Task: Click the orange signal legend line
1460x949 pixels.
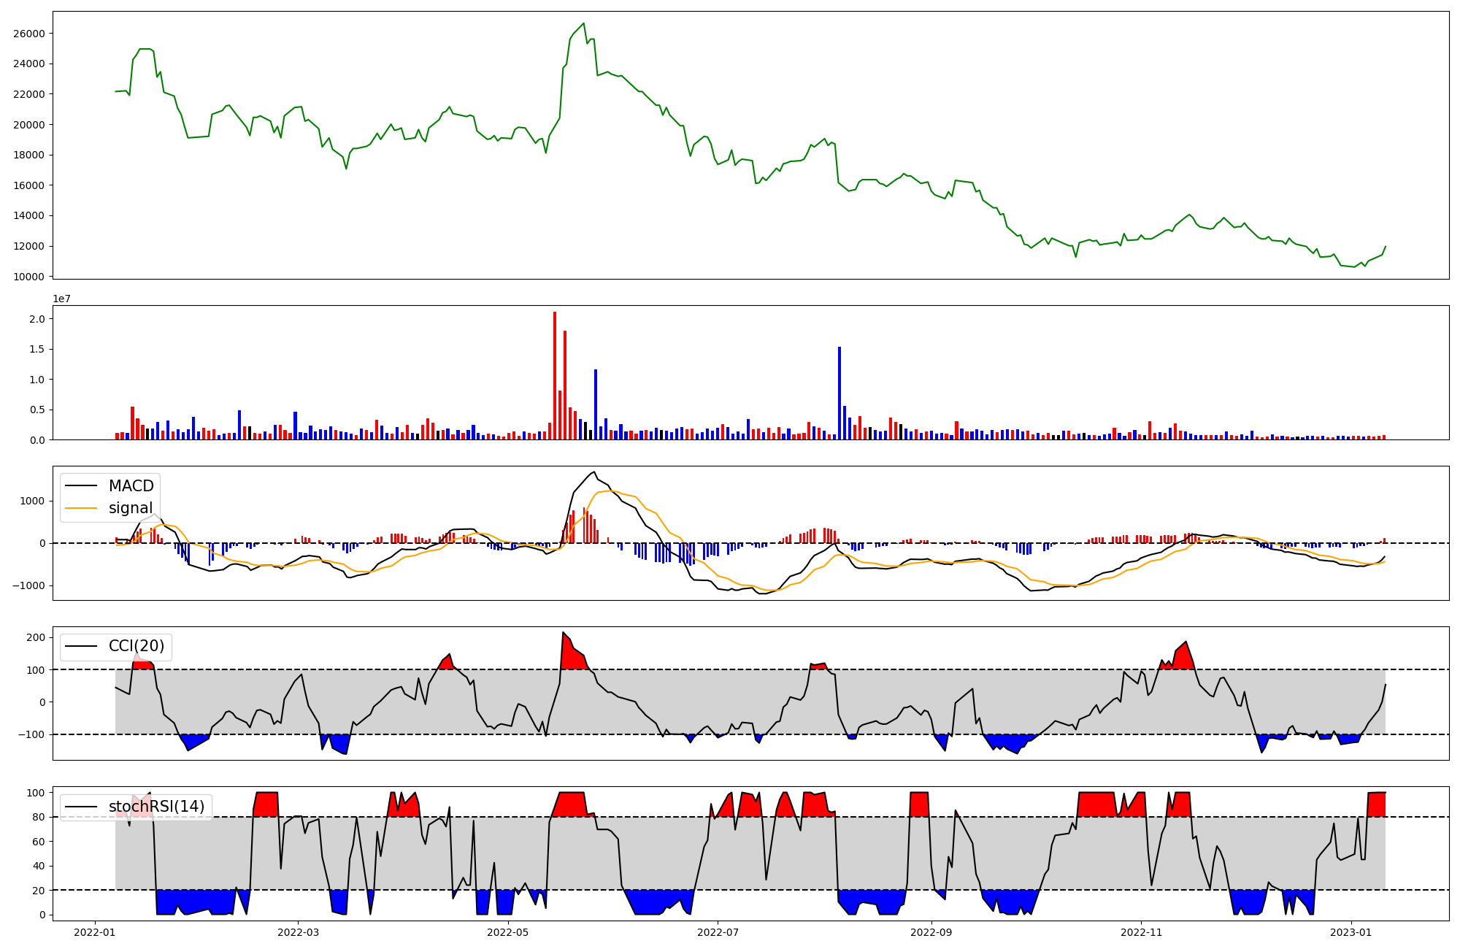Action: click(81, 508)
